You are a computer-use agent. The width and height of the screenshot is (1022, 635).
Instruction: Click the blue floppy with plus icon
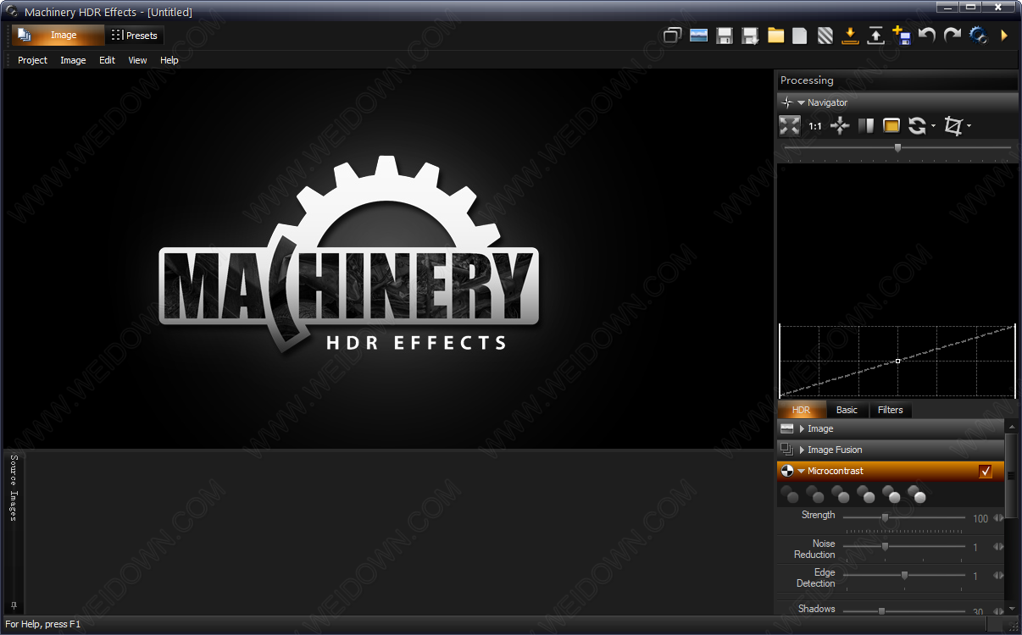click(902, 36)
